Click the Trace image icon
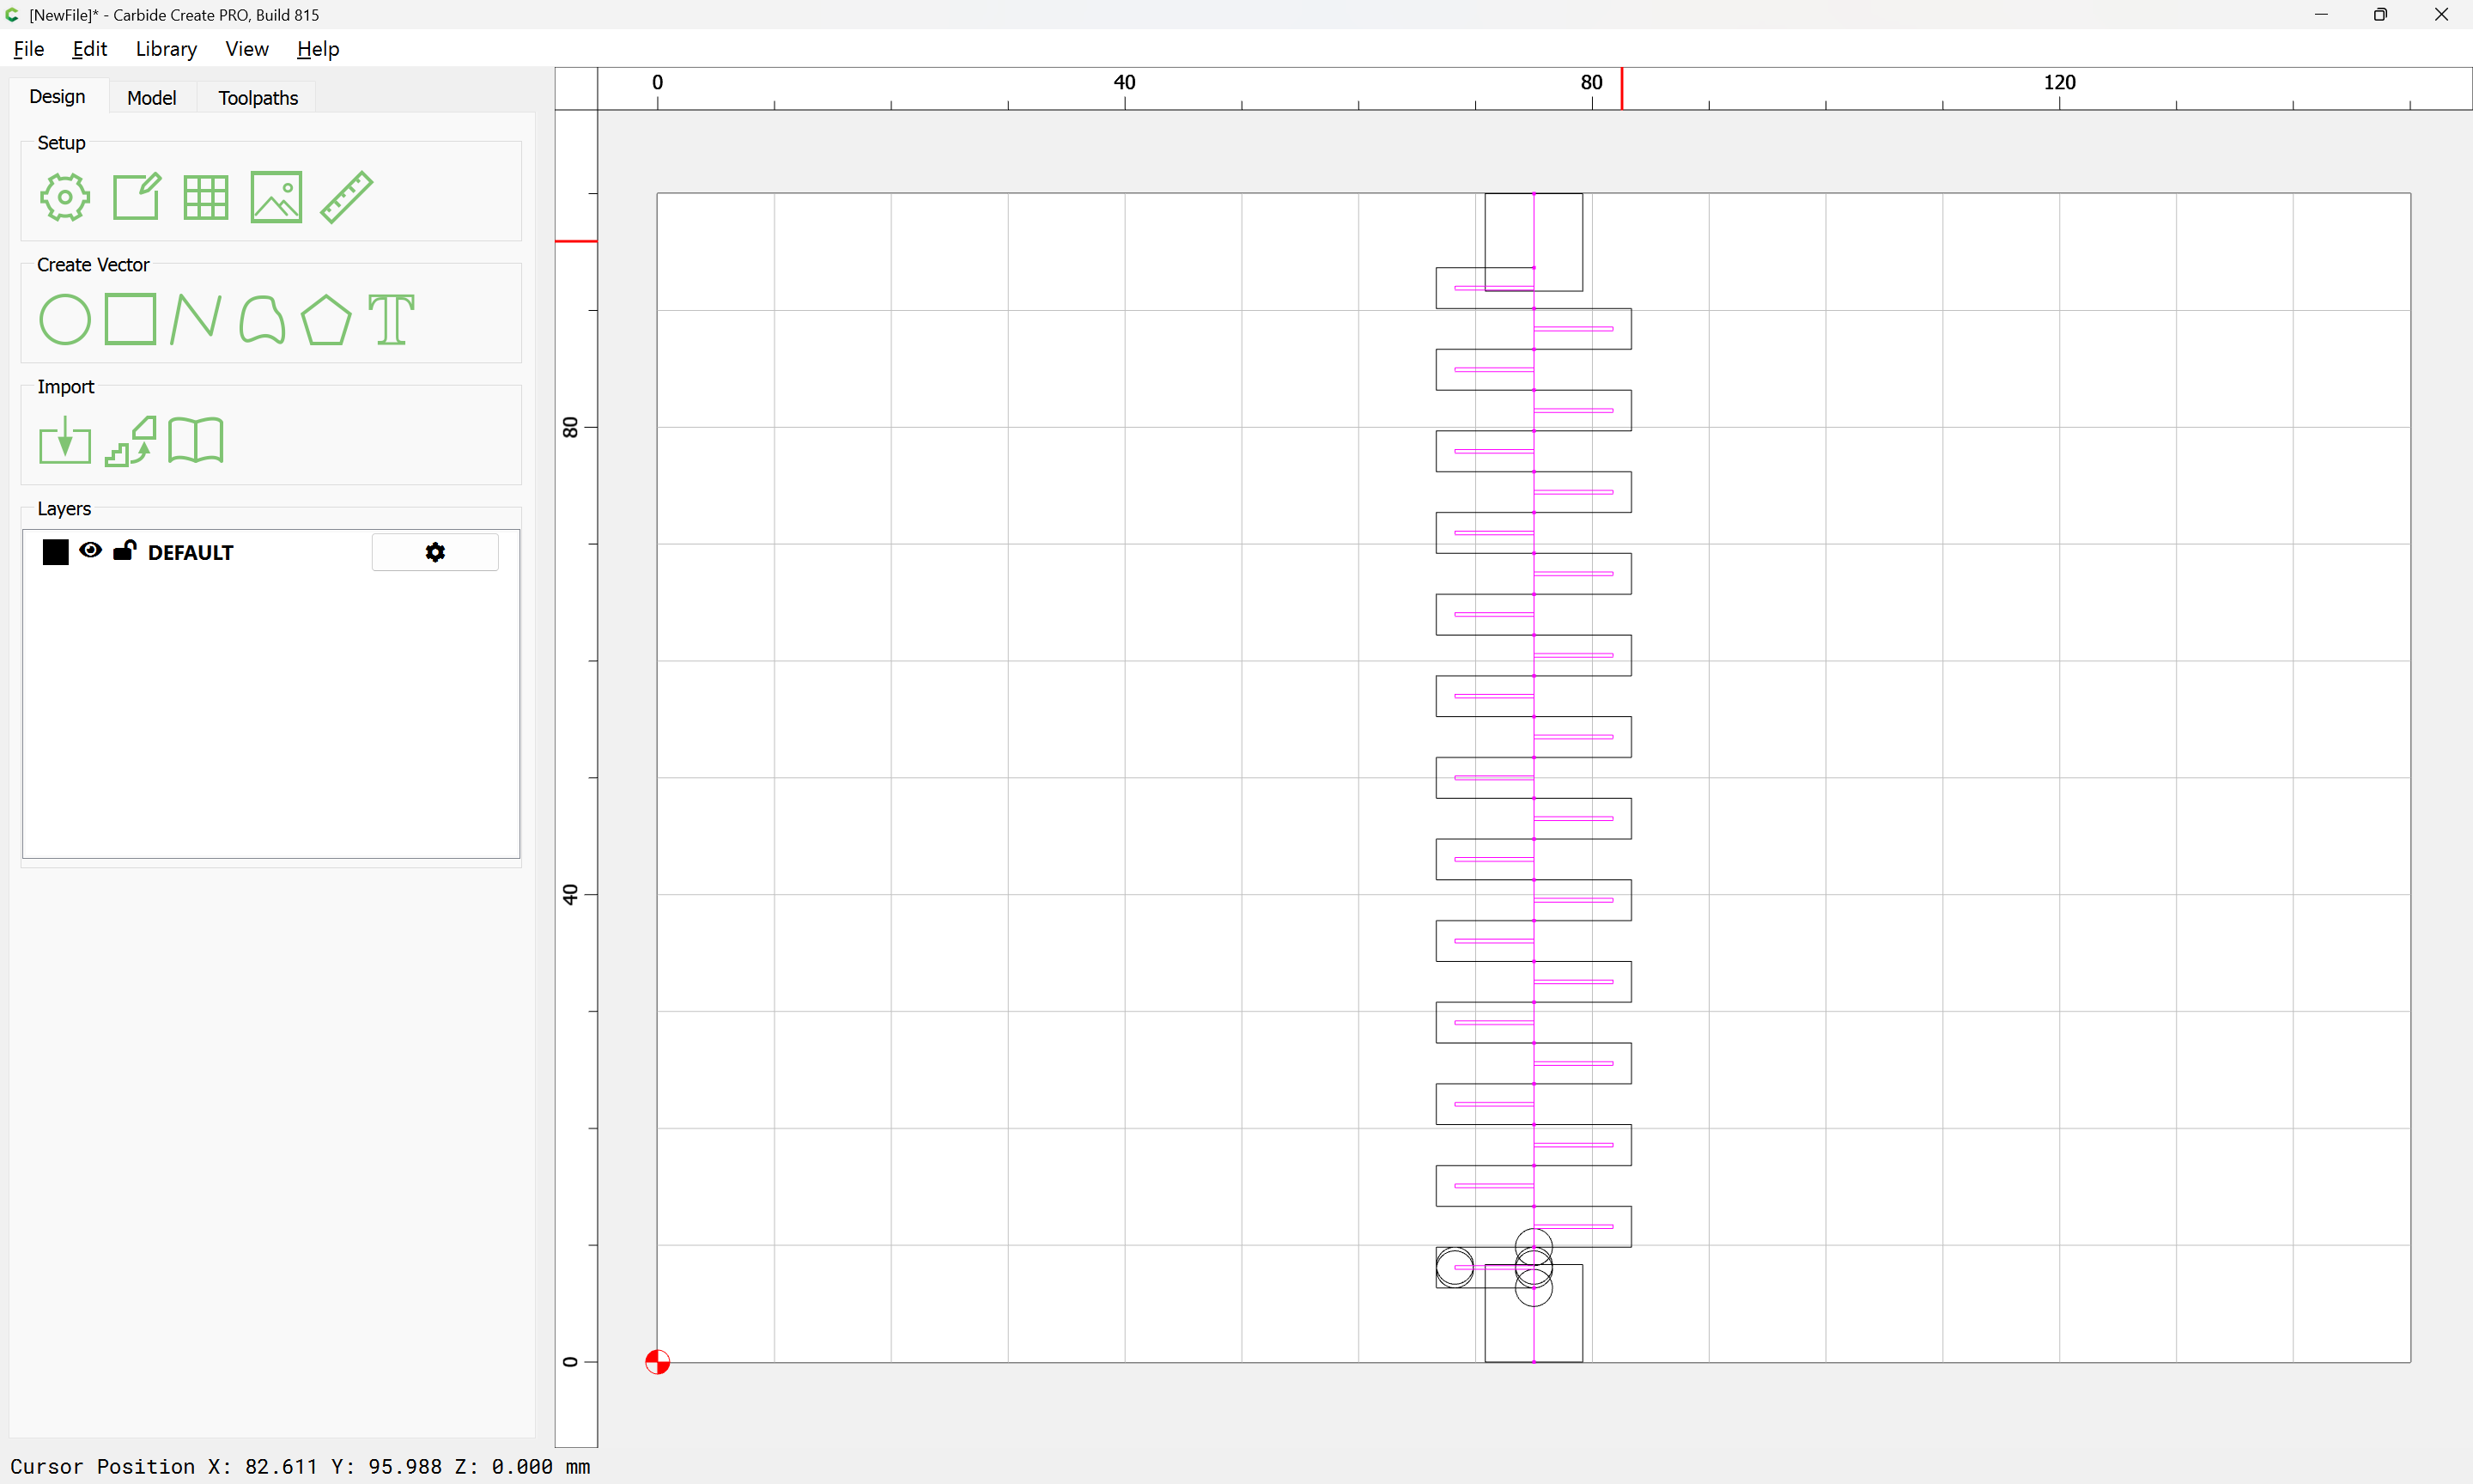Viewport: 2473px width, 1484px height. (131, 441)
